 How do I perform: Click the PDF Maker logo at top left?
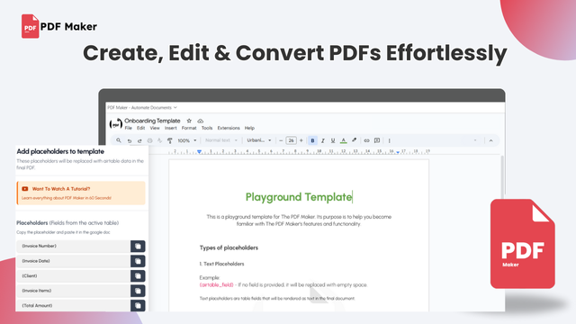click(59, 26)
